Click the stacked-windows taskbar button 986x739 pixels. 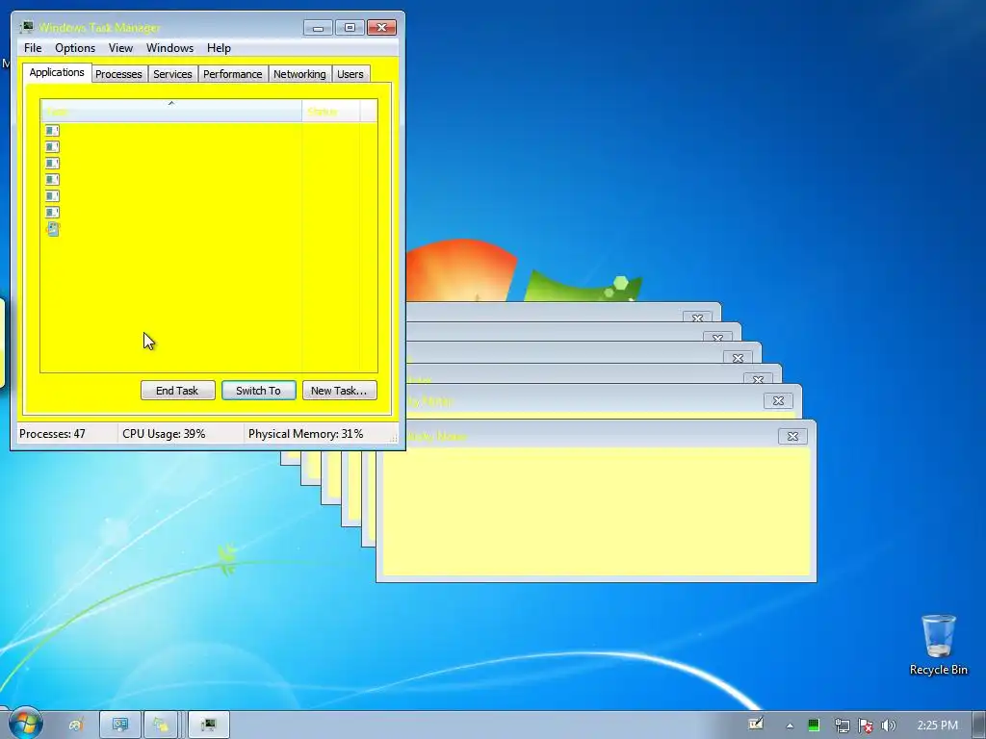point(162,726)
